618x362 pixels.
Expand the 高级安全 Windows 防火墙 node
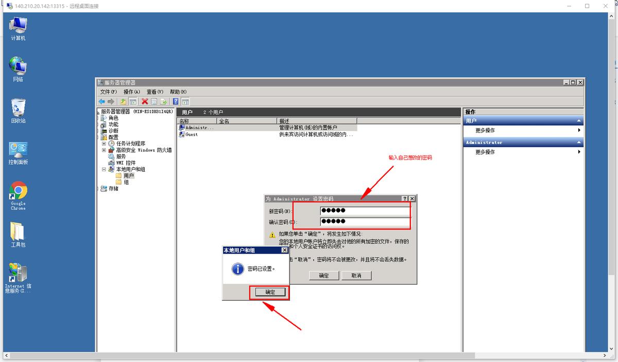pyautogui.click(x=104, y=150)
